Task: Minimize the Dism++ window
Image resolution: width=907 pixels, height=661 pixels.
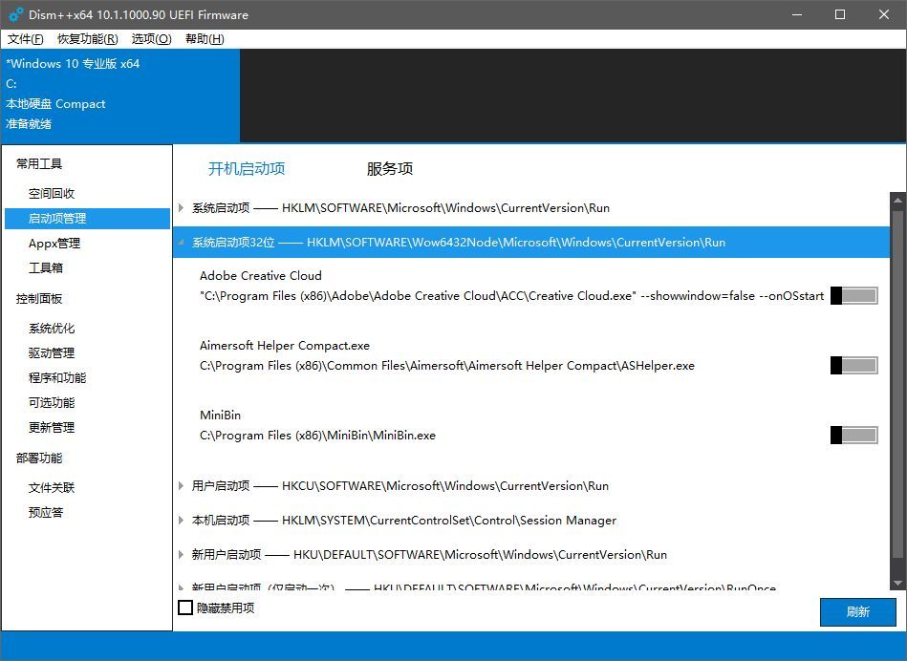Action: (x=797, y=14)
